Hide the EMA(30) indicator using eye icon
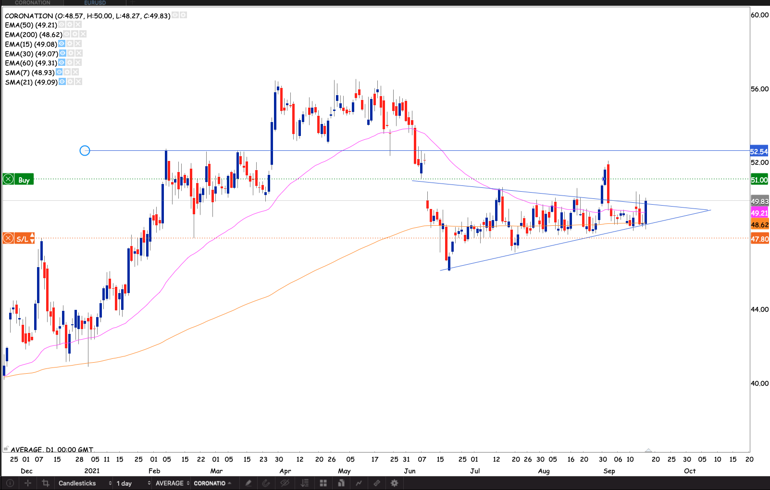The height and width of the screenshot is (490, 770). pos(62,53)
